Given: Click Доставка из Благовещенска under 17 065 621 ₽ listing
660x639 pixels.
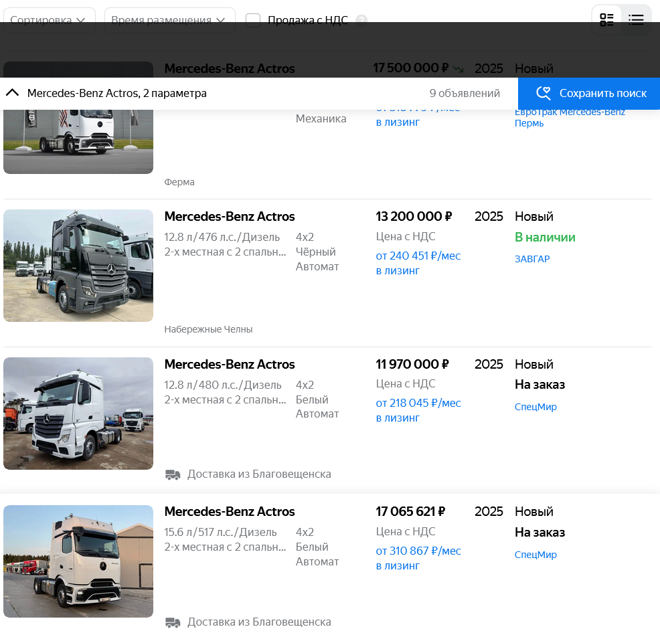Looking at the screenshot, I should (x=259, y=622).
